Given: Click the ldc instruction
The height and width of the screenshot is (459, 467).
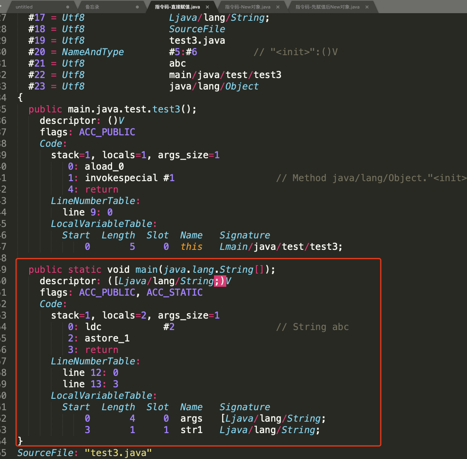Looking at the screenshot, I should pos(93,327).
